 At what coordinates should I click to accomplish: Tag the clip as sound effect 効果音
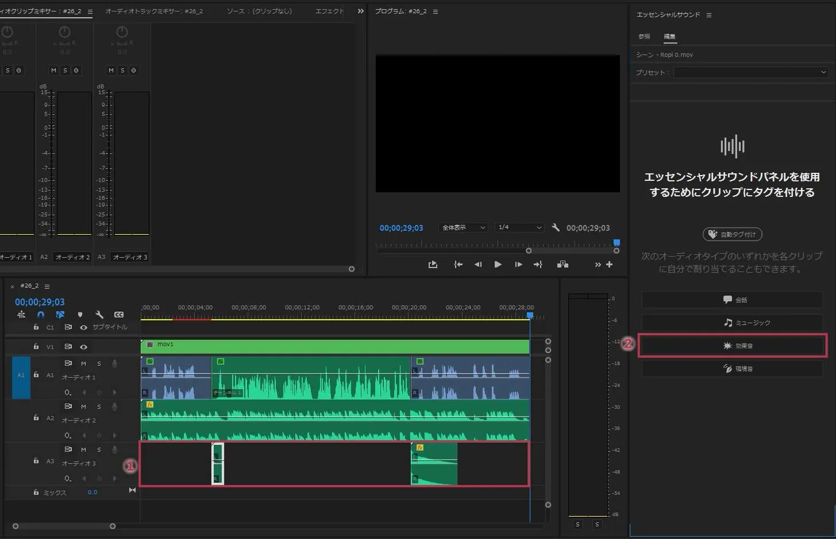click(x=732, y=346)
